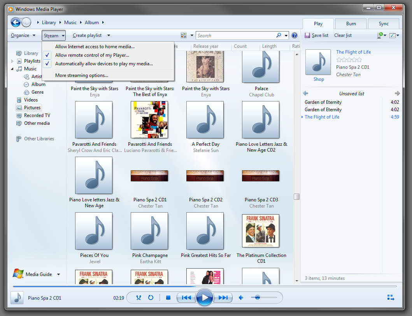Image resolution: width=412 pixels, height=316 pixels.
Task: Open Help with the question mark icon
Action: tap(295, 35)
